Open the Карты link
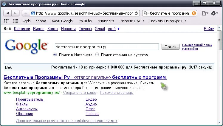The height and width of the screenshot is (126, 223). point(53,29)
